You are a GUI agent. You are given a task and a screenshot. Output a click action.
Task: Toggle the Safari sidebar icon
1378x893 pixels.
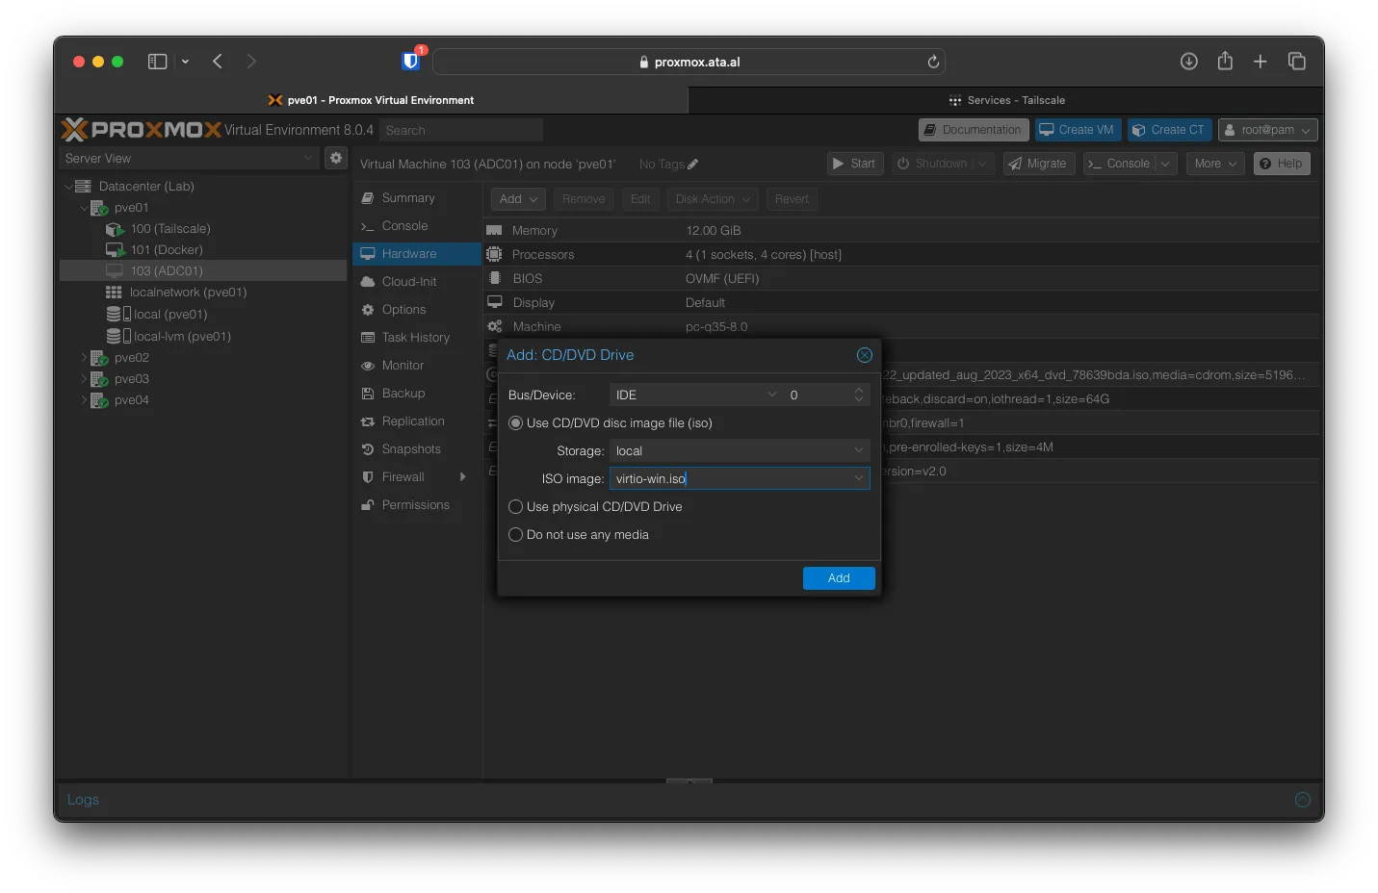click(157, 62)
